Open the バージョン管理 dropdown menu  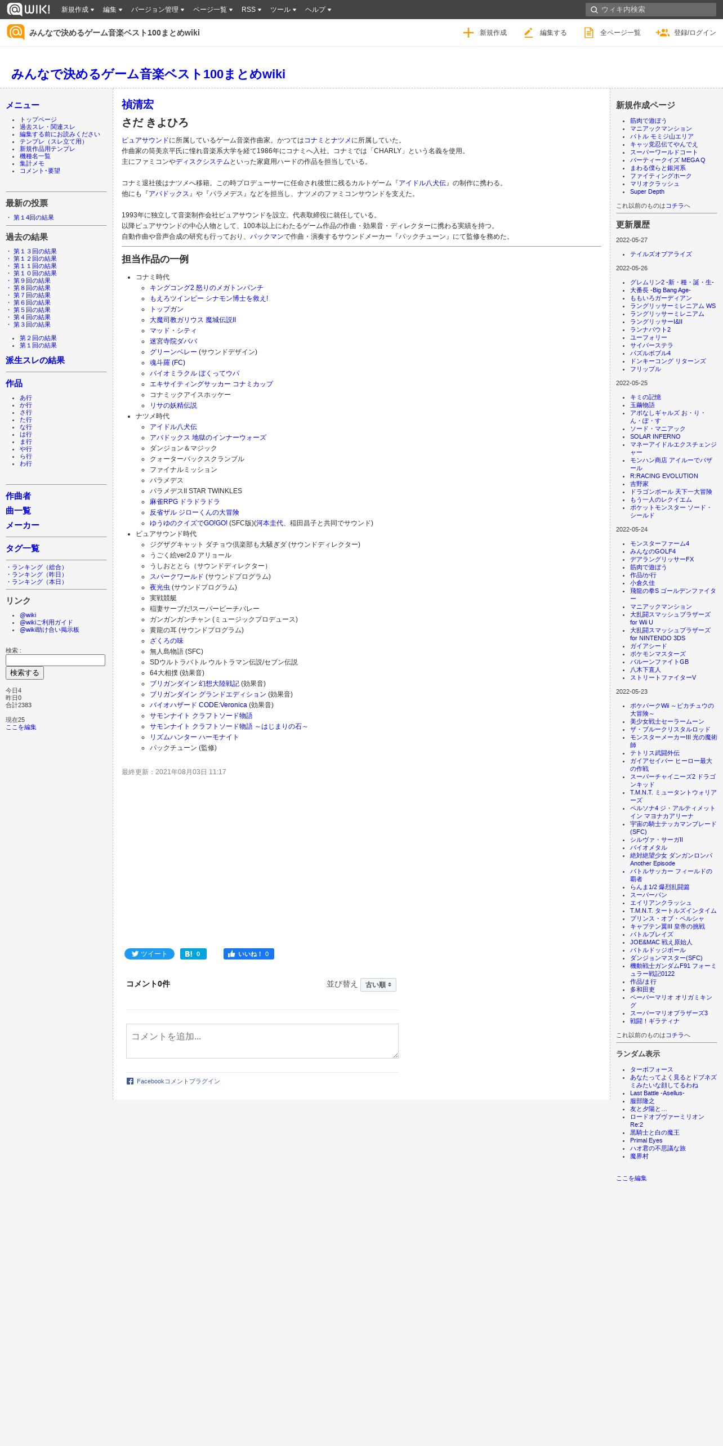click(158, 10)
